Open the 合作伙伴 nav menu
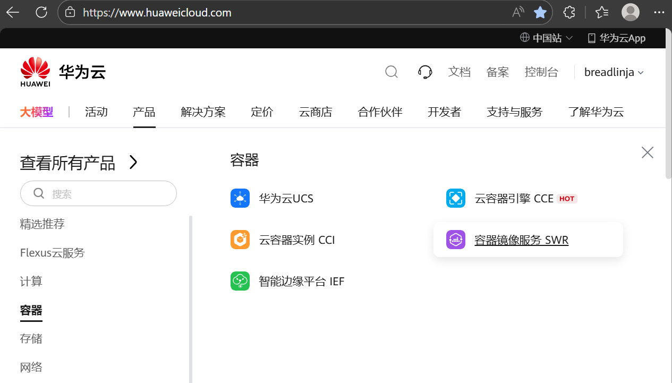 [380, 112]
